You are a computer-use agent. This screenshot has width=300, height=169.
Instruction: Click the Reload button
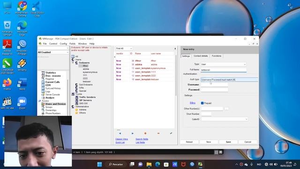click(x=189, y=142)
